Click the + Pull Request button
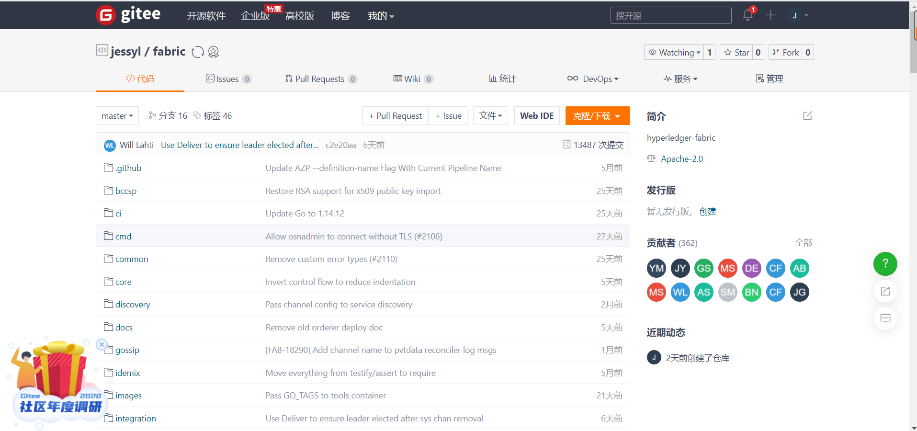 tap(396, 116)
